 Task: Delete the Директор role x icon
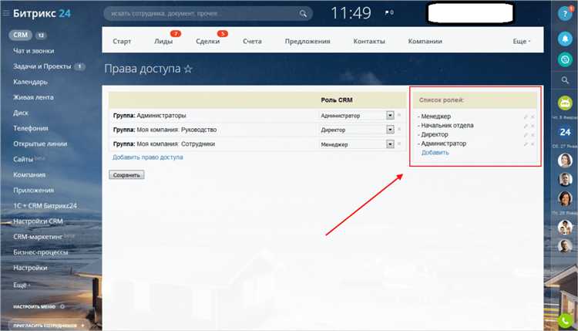click(x=533, y=135)
